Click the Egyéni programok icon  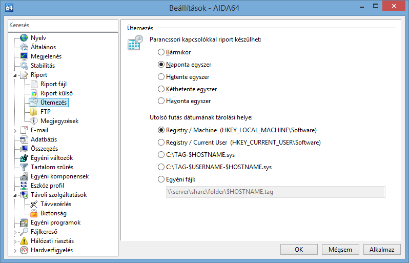pyautogui.click(x=24, y=222)
